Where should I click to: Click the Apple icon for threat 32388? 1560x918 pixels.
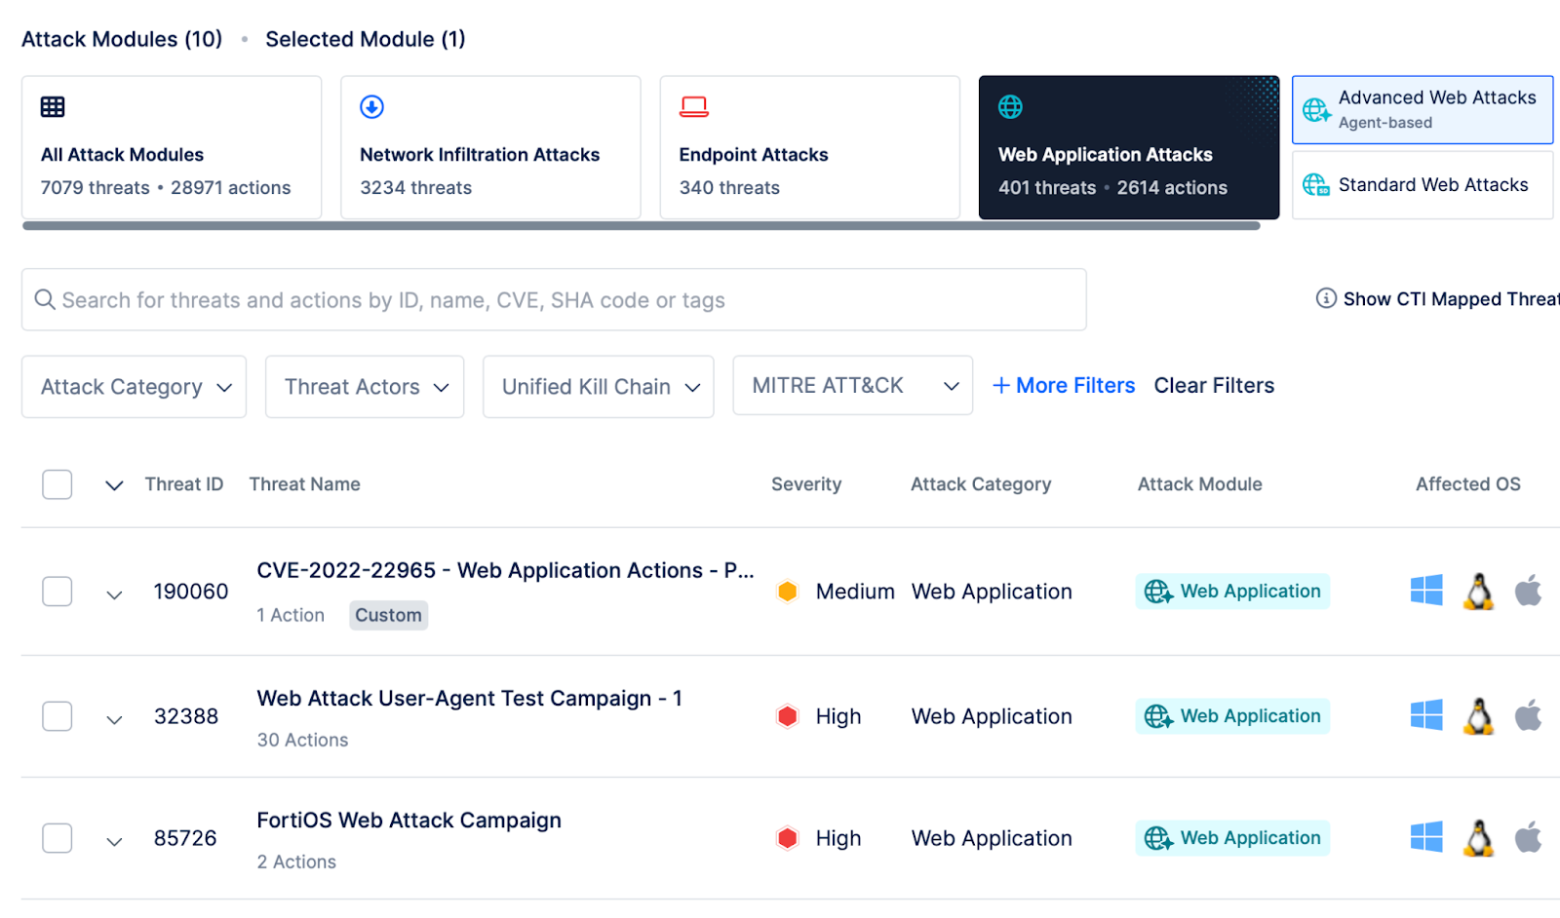click(x=1527, y=715)
